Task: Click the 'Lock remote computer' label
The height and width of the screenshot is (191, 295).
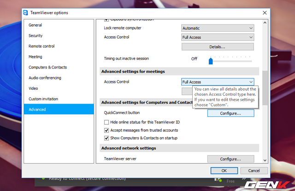Action: (x=123, y=28)
